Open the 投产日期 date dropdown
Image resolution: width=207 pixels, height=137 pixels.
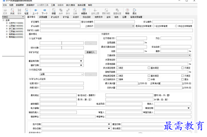109,124
